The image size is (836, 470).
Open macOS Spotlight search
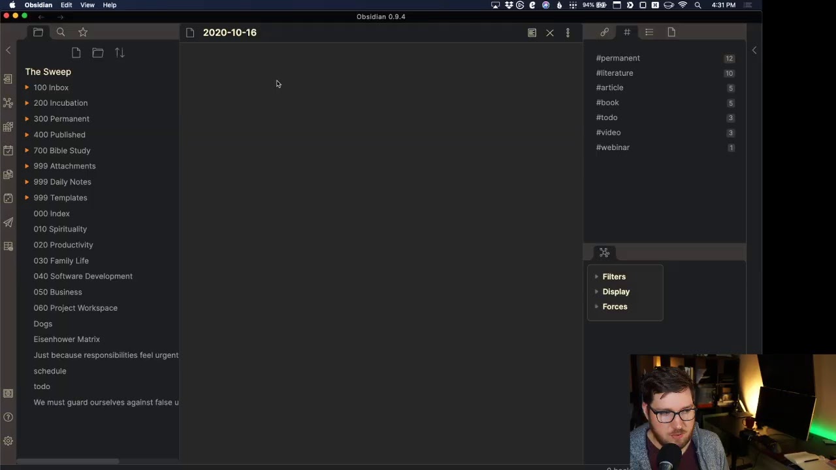coord(698,5)
